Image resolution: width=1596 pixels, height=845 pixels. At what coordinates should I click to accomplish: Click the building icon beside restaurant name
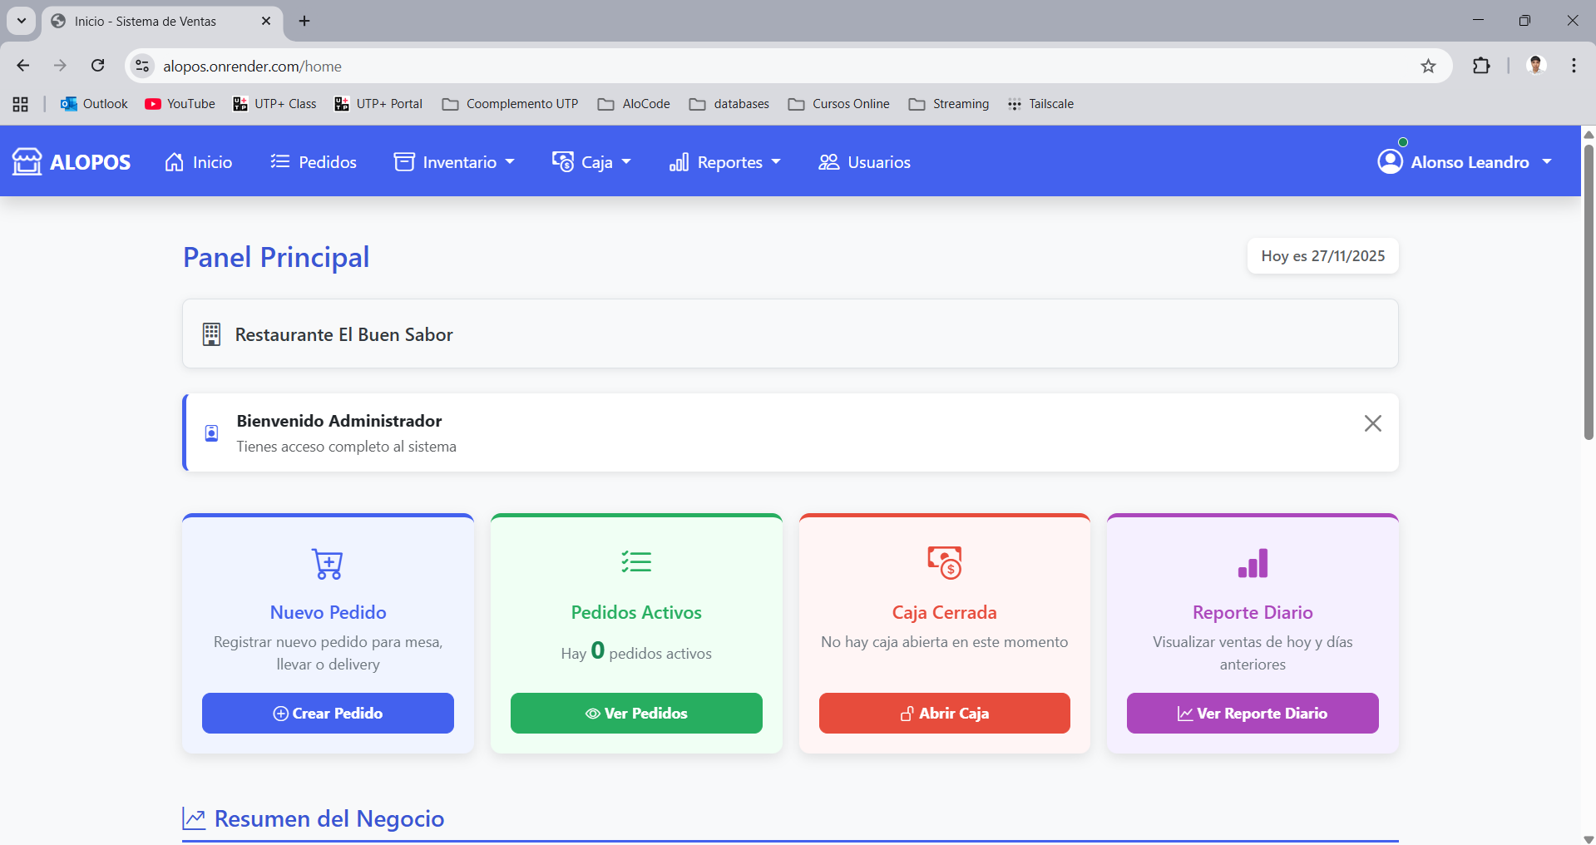click(211, 334)
